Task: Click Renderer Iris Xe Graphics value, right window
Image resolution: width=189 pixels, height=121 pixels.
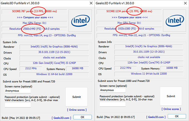Action: tap(149, 46)
